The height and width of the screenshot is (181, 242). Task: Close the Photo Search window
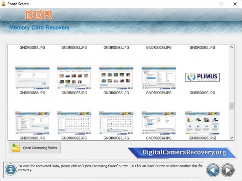coord(235,4)
